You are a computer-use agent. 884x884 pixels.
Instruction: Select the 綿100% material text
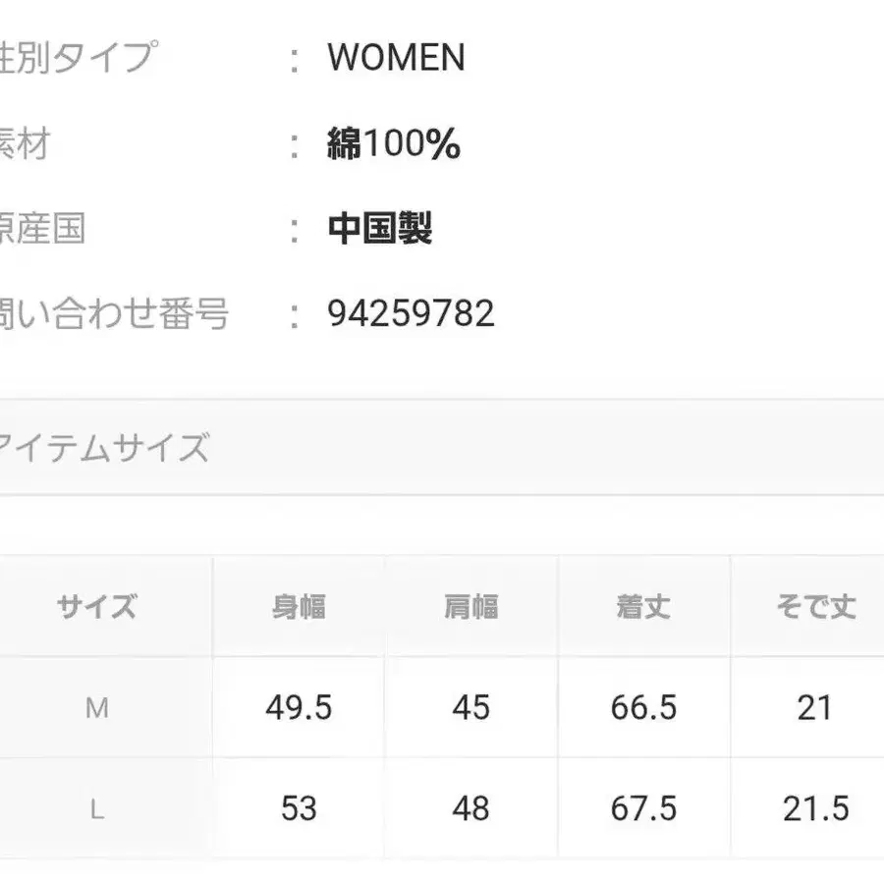click(394, 145)
